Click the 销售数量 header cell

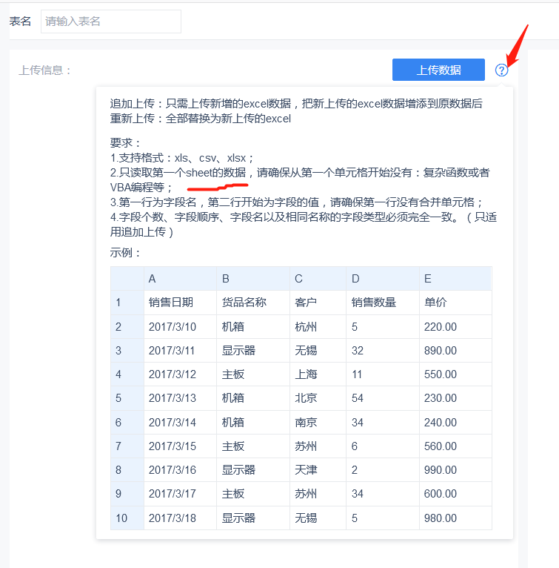383,303
